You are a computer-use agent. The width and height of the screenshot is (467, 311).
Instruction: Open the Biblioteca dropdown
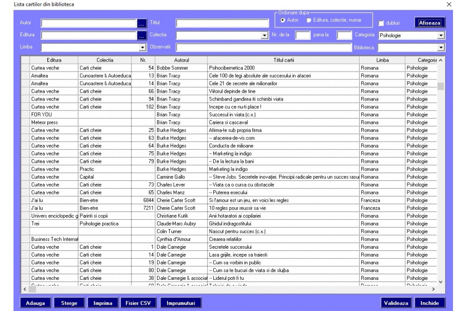(x=441, y=47)
